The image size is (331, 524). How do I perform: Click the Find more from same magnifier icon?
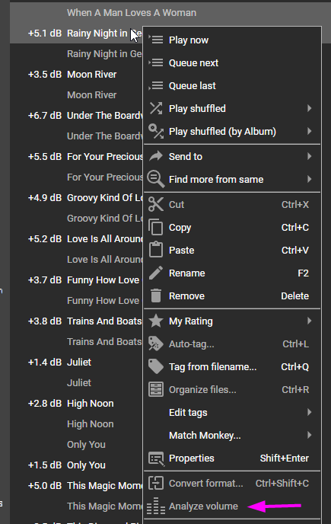pyautogui.click(x=156, y=179)
